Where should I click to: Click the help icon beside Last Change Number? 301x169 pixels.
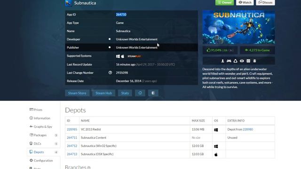tap(110, 73)
